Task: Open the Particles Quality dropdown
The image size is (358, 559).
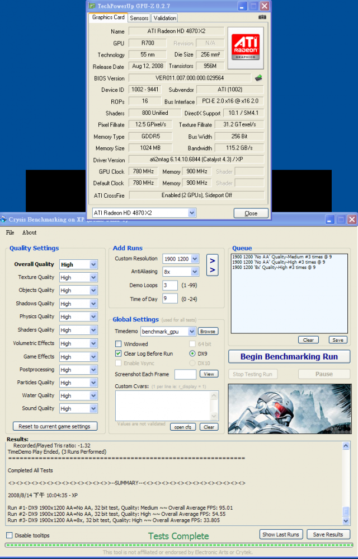Action: [93, 383]
